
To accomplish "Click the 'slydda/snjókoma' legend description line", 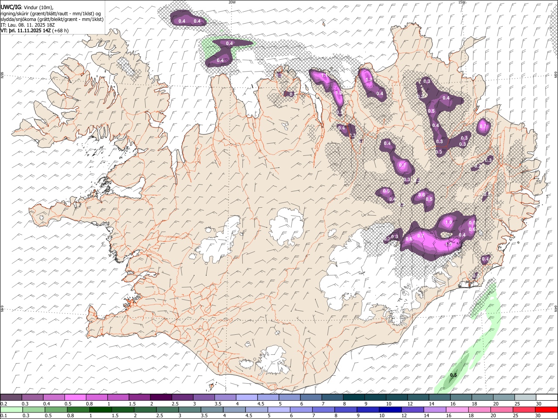I will tap(52, 19).
